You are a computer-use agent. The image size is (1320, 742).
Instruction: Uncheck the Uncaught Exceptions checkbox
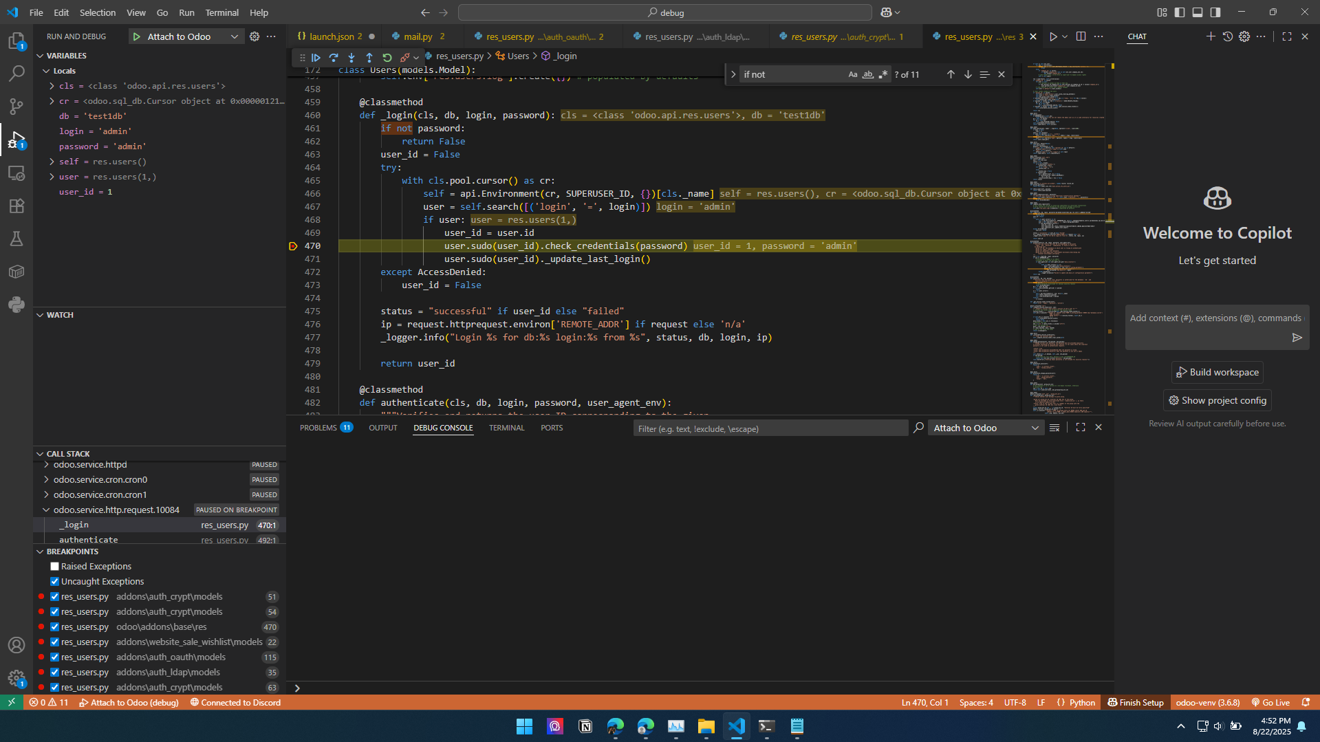click(55, 582)
